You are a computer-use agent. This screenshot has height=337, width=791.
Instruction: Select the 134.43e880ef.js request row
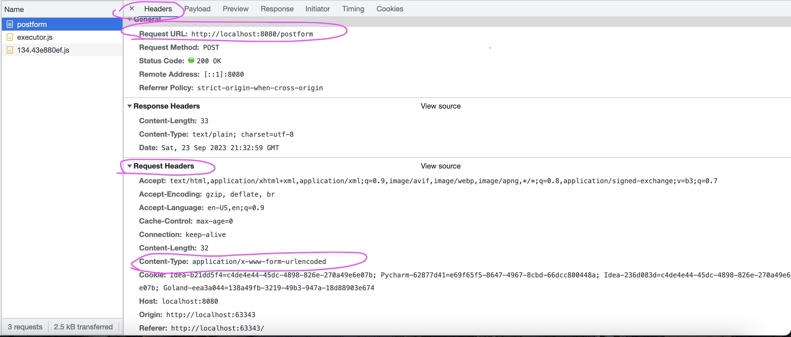[62, 50]
